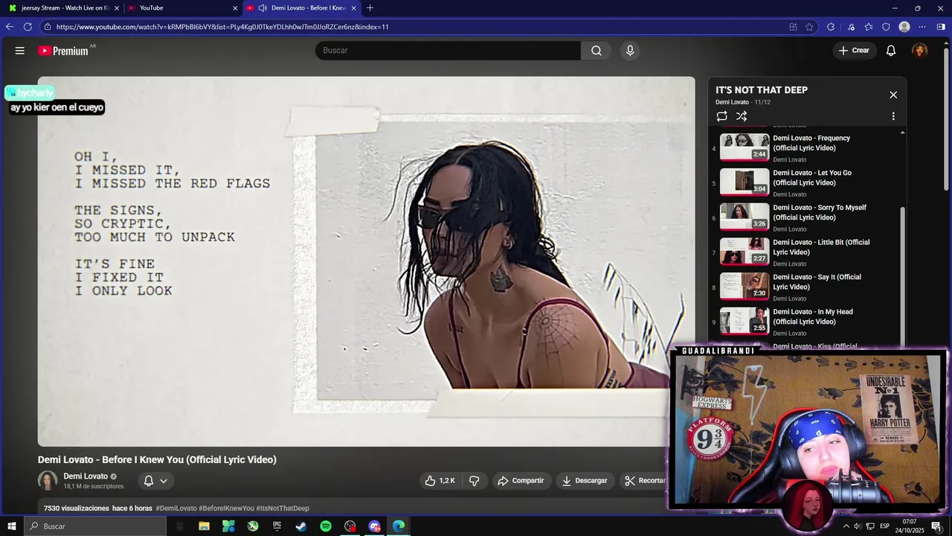Close the jeersay Stream tab

coord(116,8)
